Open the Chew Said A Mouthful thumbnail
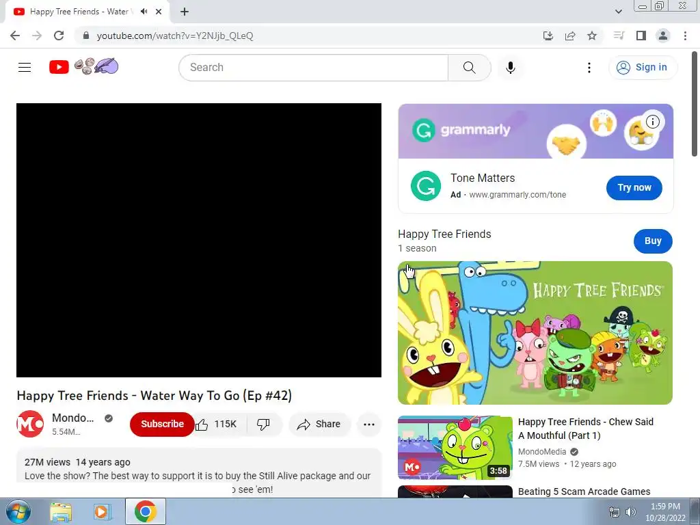The image size is (700, 525). [455, 447]
